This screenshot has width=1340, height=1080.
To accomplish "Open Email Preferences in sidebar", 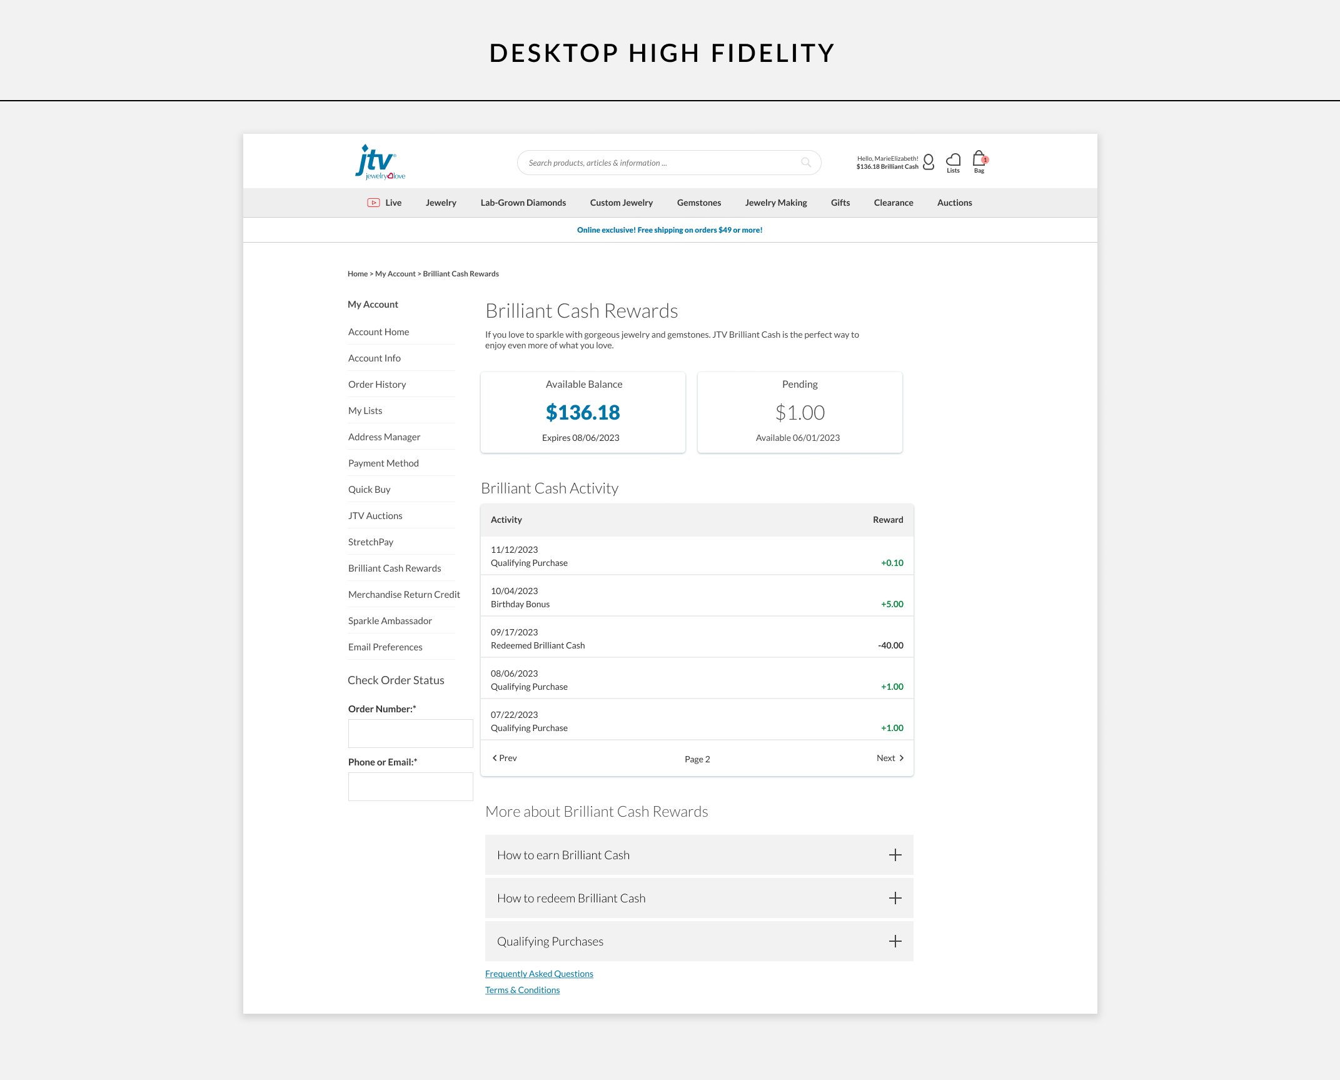I will pyautogui.click(x=385, y=647).
